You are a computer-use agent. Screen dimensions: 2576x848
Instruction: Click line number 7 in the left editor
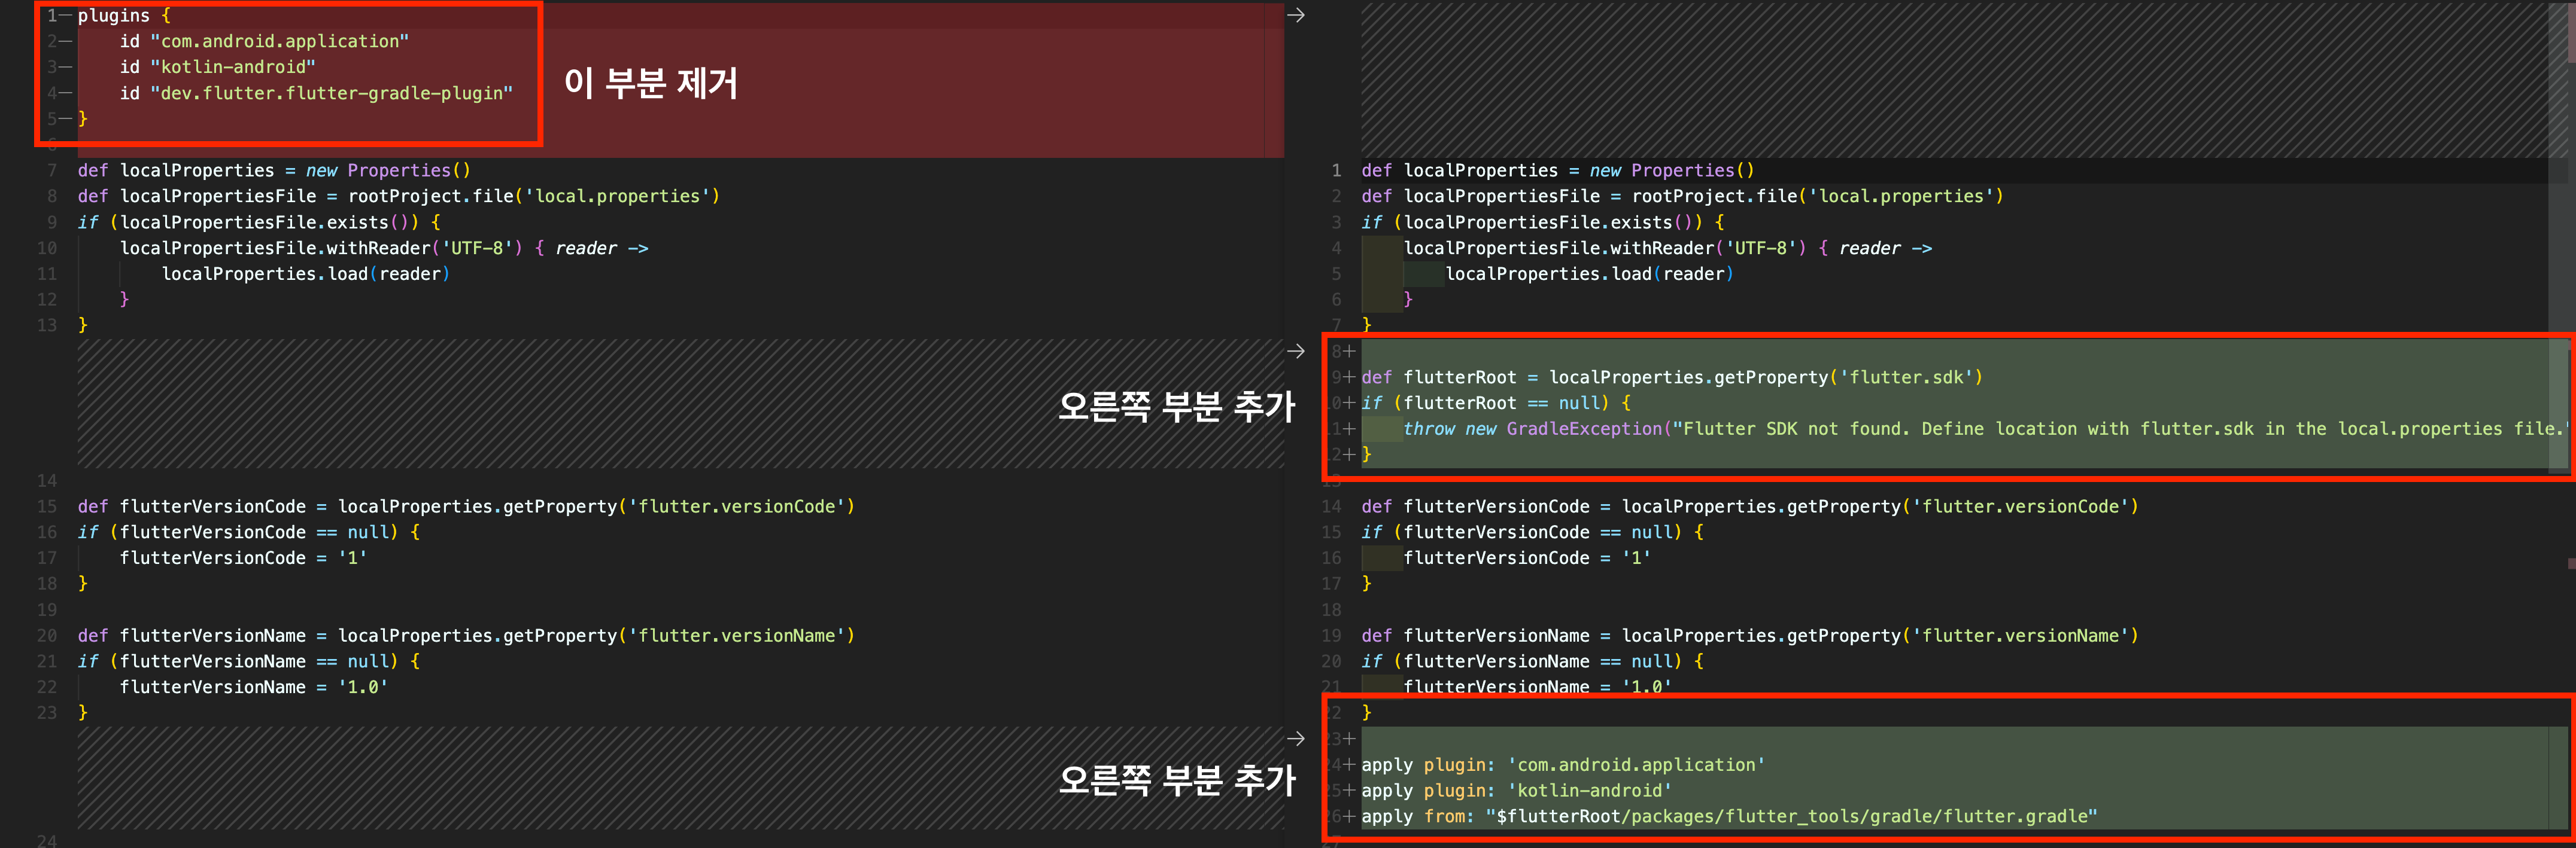pos(51,171)
